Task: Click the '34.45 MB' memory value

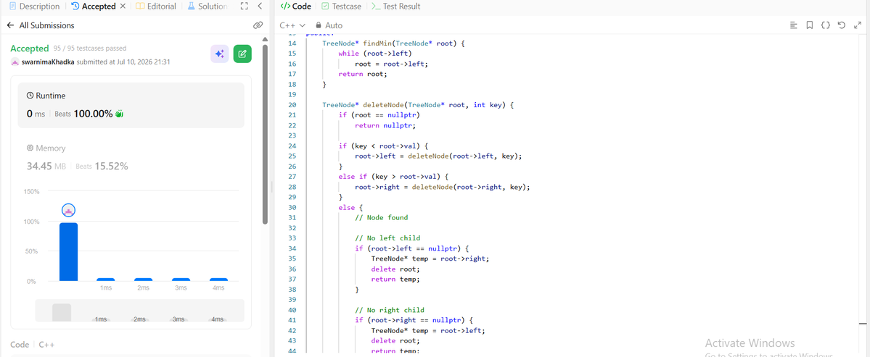Action: [46, 166]
